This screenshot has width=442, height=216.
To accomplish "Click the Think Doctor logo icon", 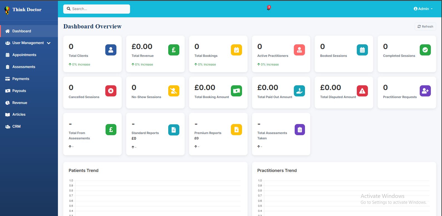I will pyautogui.click(x=7, y=10).
